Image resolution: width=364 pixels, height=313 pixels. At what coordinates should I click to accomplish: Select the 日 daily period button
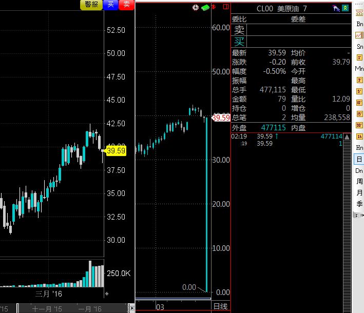point(359,159)
